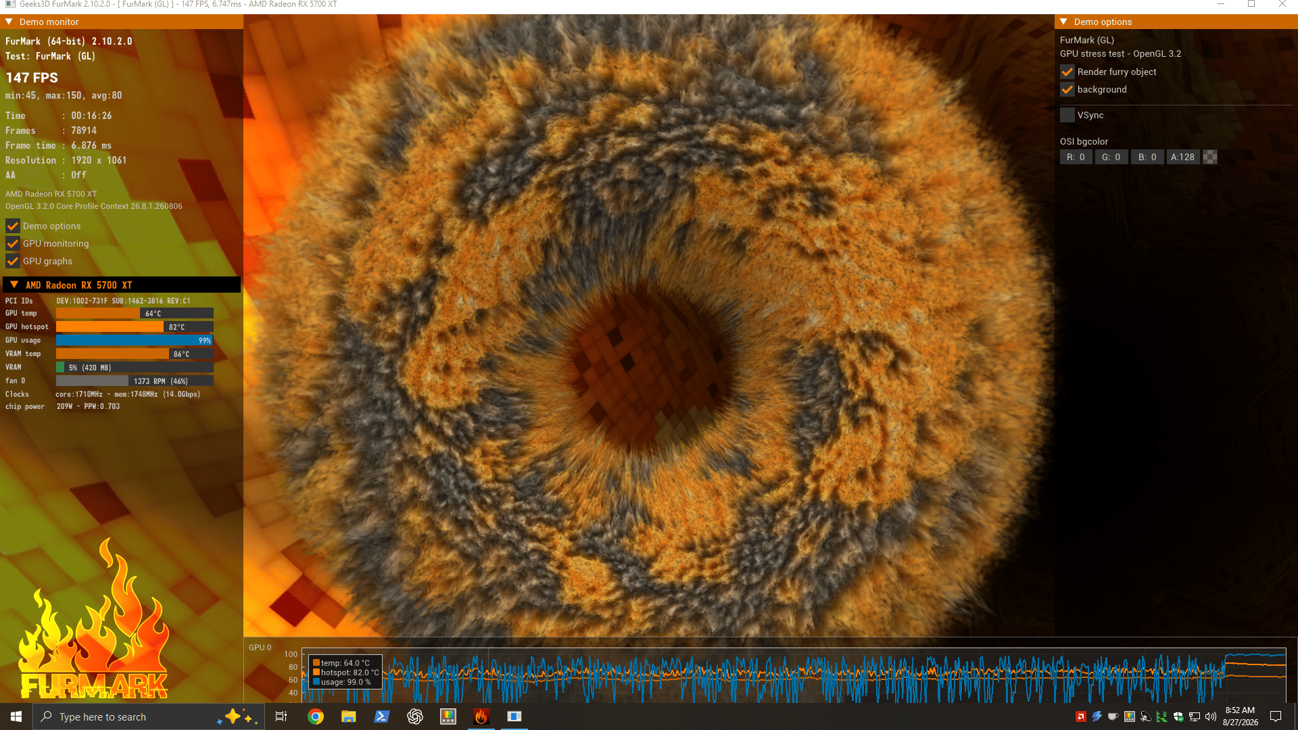
Task: Click the rainbow-bars tray icon
Action: (1129, 716)
